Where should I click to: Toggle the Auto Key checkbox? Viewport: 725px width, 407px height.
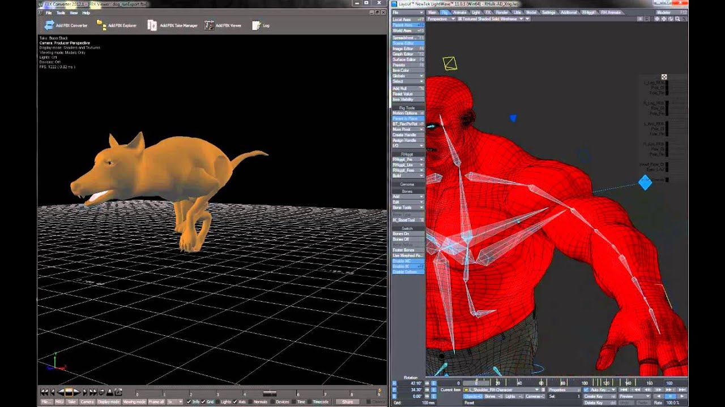(x=586, y=390)
